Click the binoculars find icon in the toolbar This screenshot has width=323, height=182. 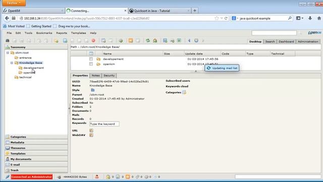coord(8,40)
